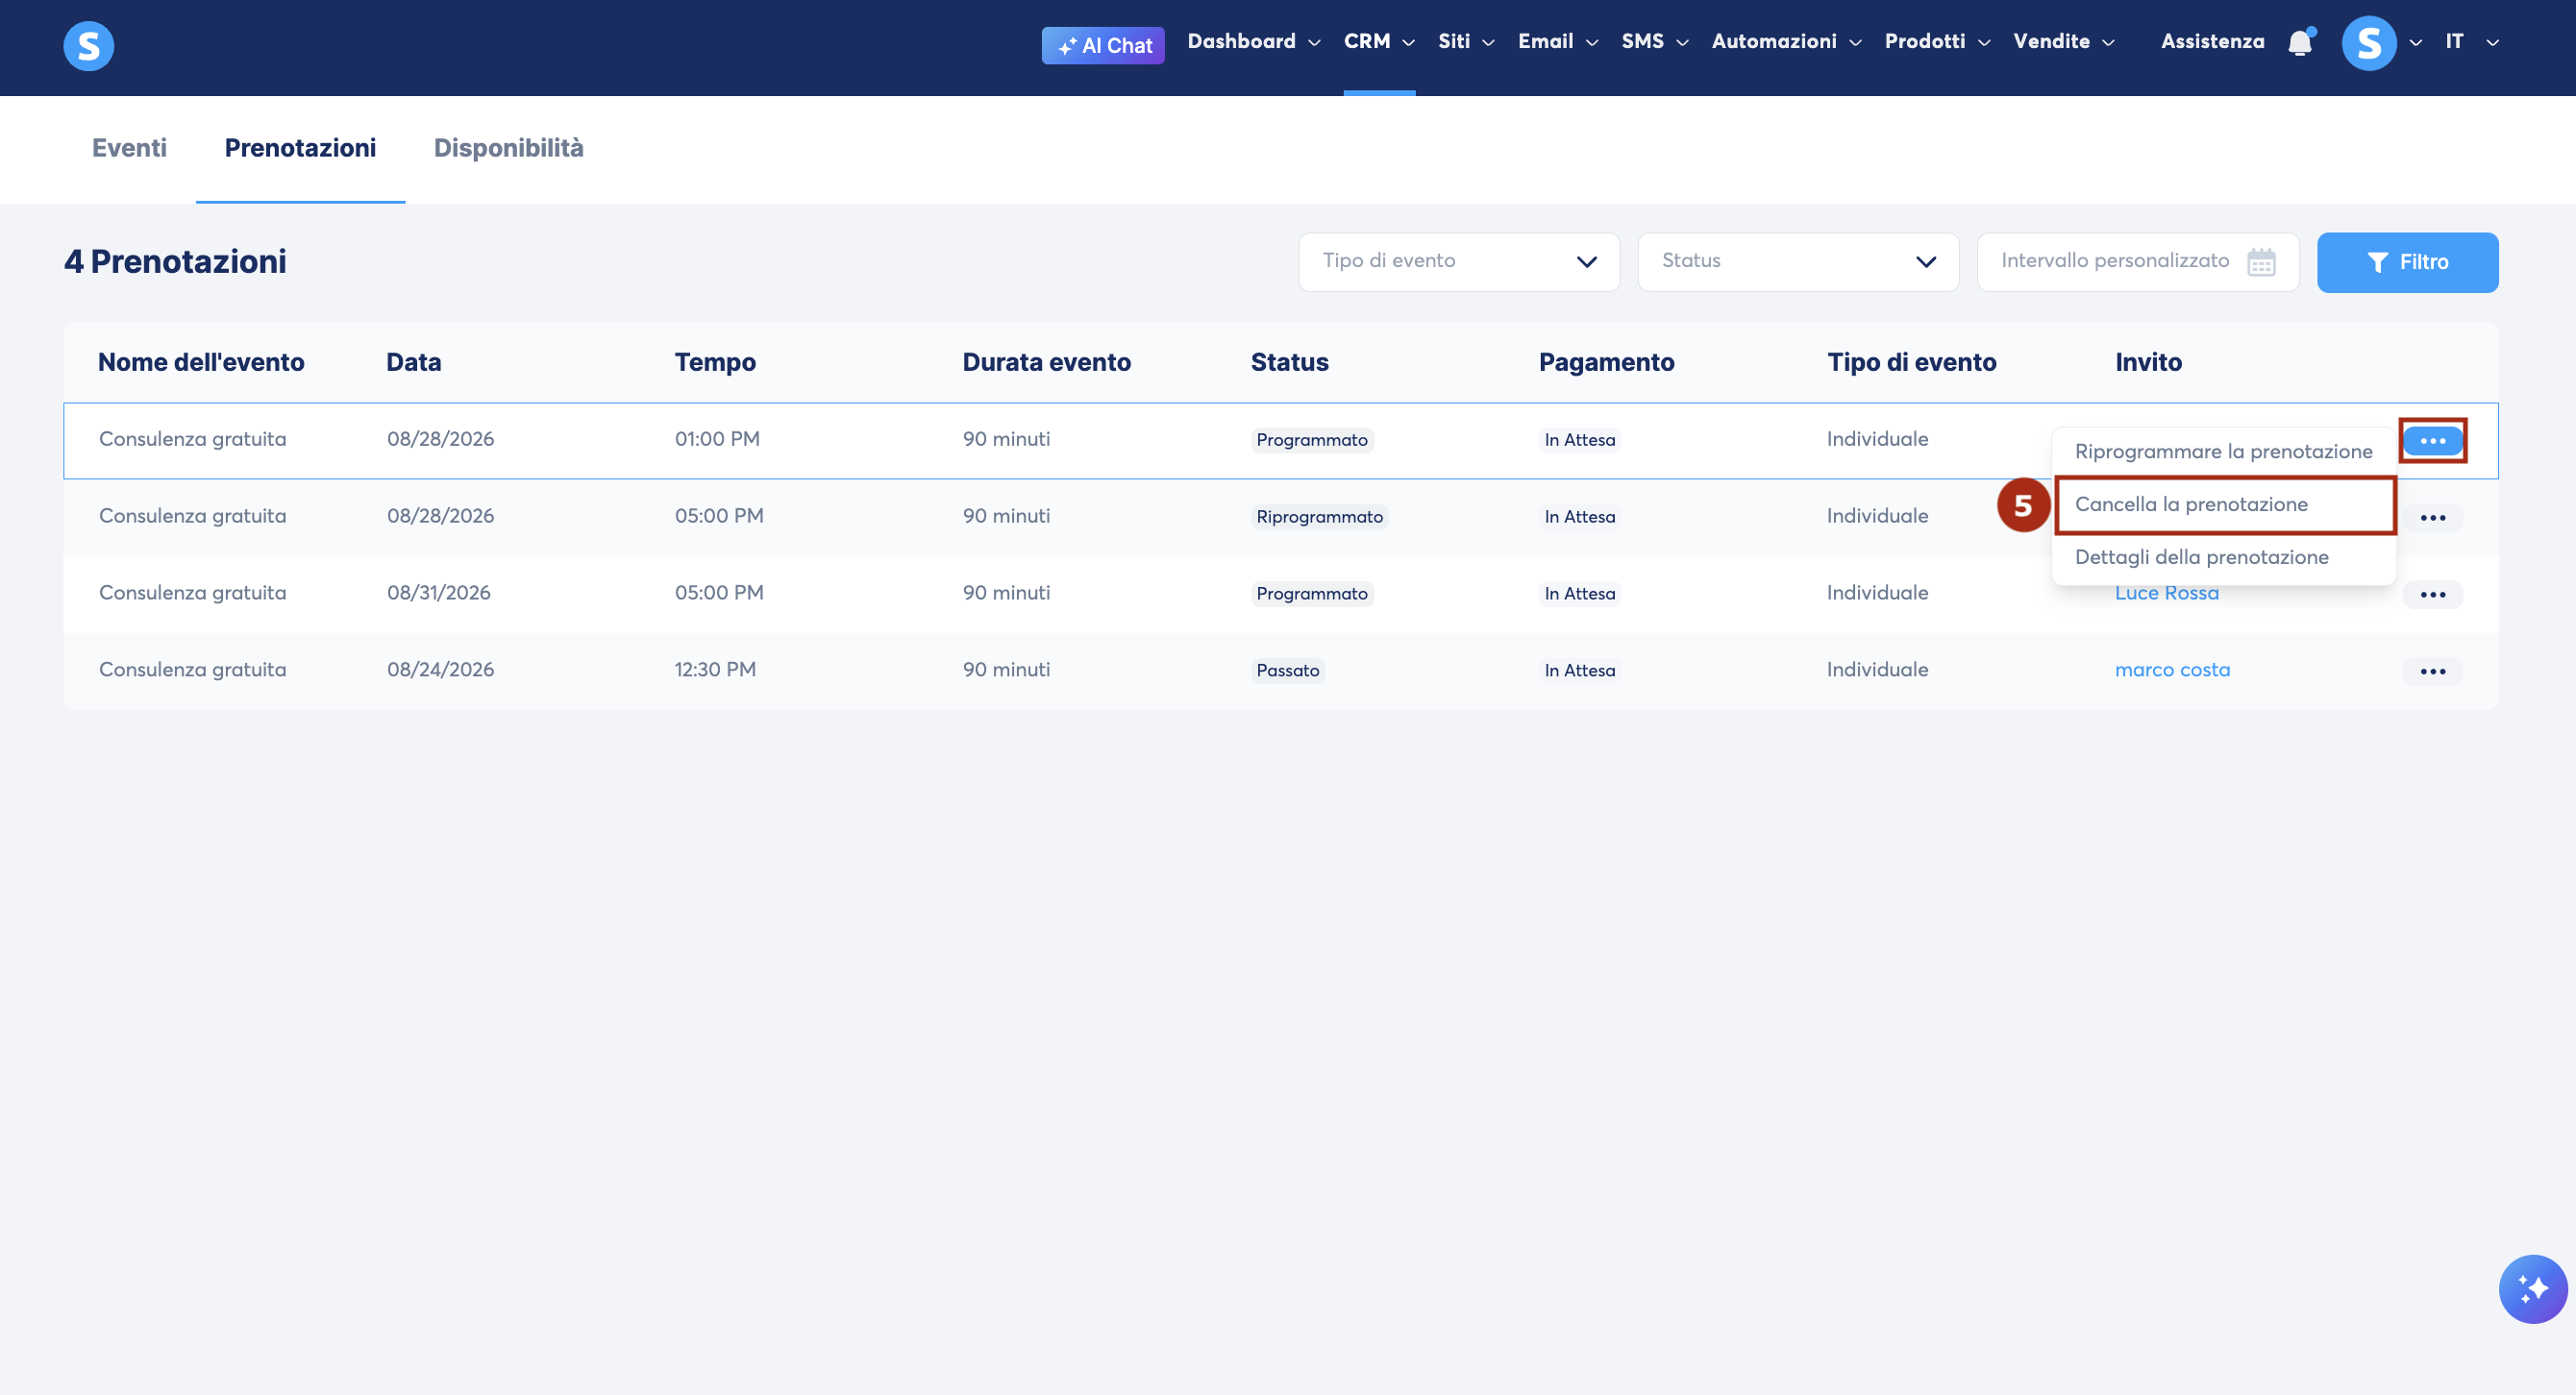The width and height of the screenshot is (2576, 1395).
Task: Click the Riprogrammato status badge
Action: (x=1319, y=517)
